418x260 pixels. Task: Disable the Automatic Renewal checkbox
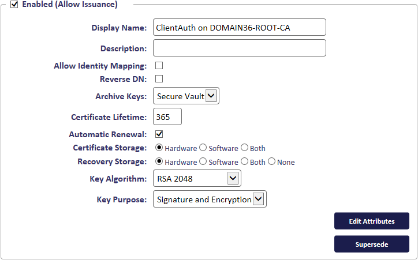pos(159,134)
